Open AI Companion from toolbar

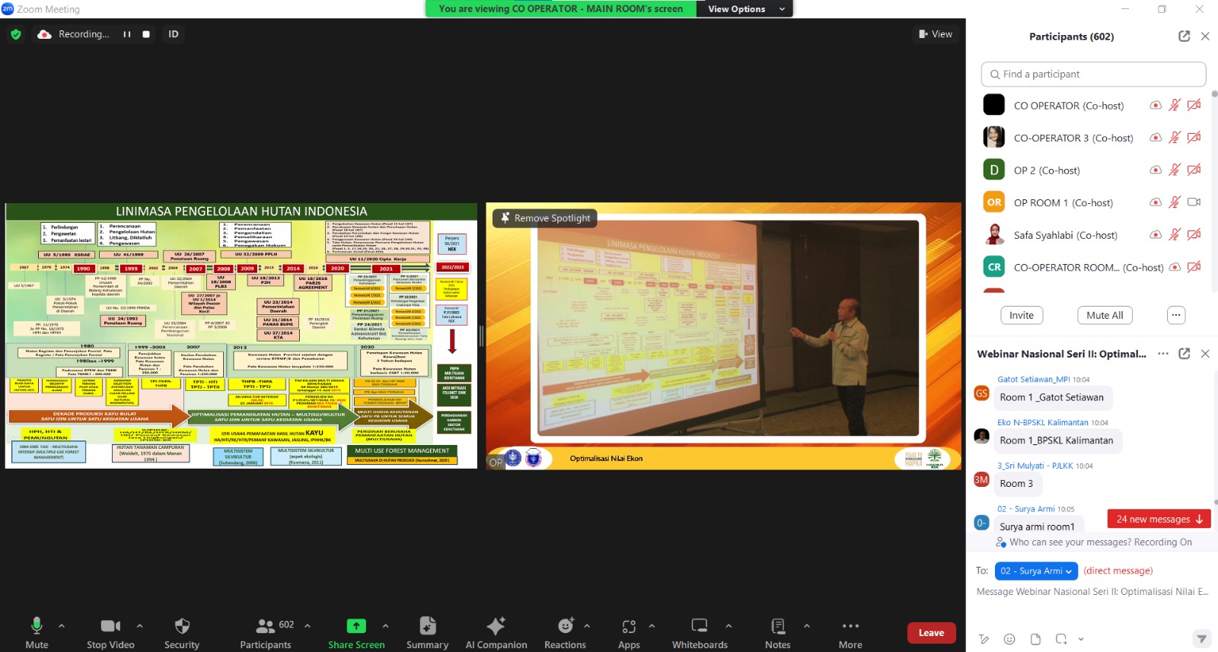click(x=496, y=626)
